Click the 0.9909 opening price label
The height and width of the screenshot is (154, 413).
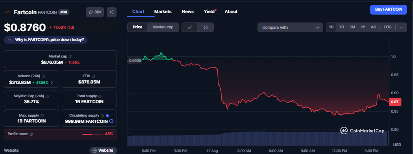tap(135, 60)
